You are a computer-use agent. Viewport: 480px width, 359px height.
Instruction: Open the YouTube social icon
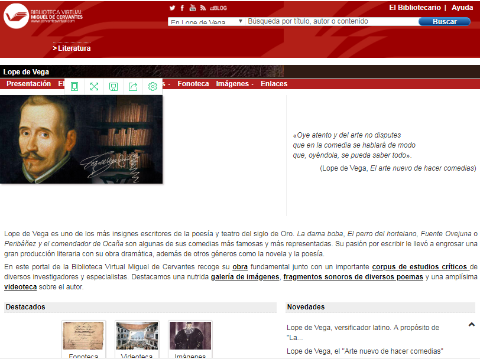coord(193,8)
